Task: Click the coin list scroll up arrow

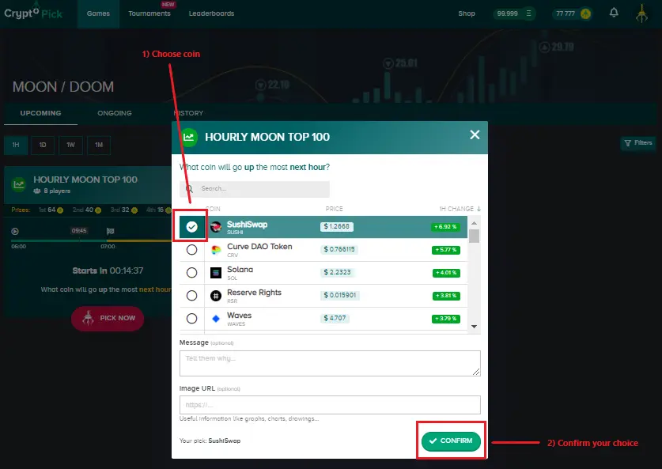Action: [474, 223]
